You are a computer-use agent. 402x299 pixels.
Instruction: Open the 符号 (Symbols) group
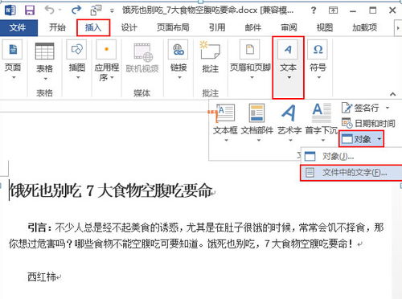[318, 59]
